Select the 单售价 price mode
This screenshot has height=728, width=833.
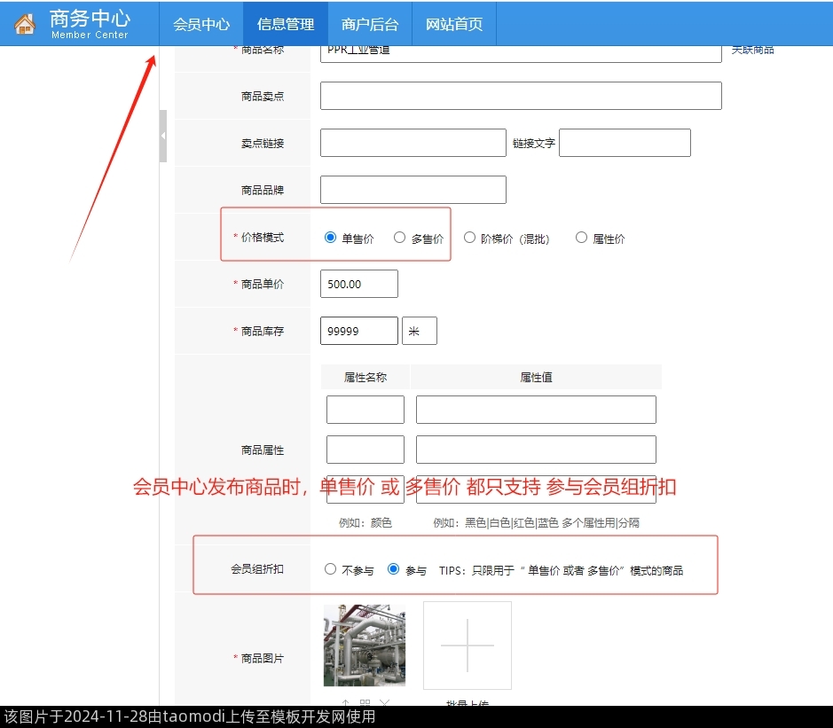point(331,238)
